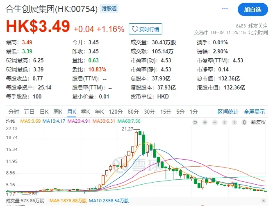Open 全屏显示 fullscreen view

[255, 112]
